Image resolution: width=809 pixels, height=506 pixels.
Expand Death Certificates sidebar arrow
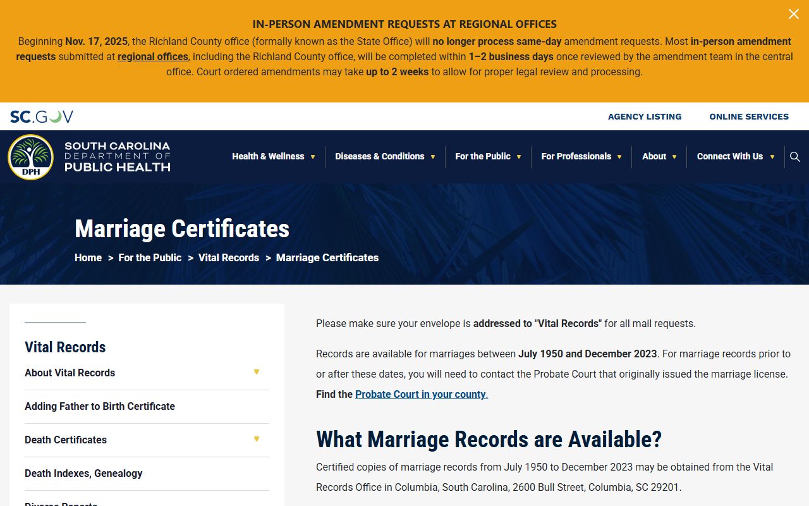click(x=257, y=439)
